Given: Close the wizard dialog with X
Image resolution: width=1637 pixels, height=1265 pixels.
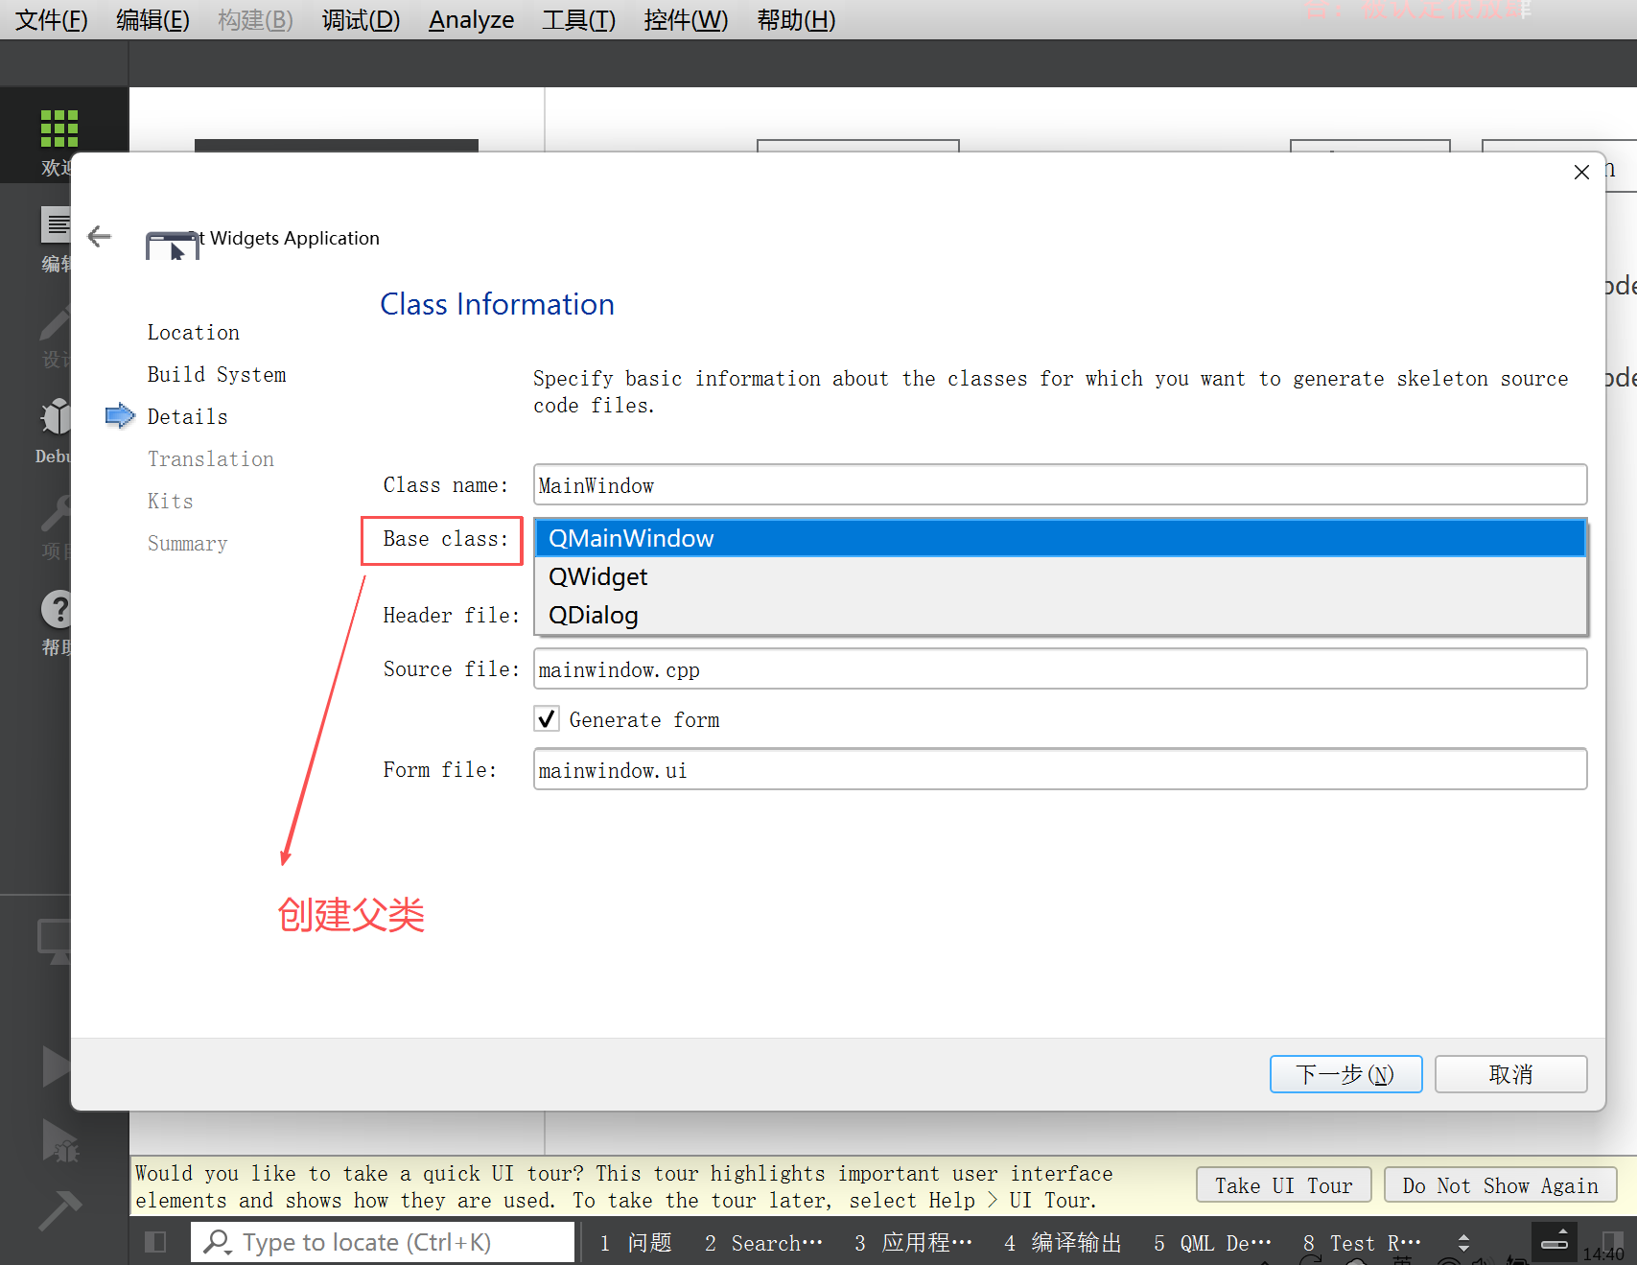Looking at the screenshot, I should (1581, 172).
